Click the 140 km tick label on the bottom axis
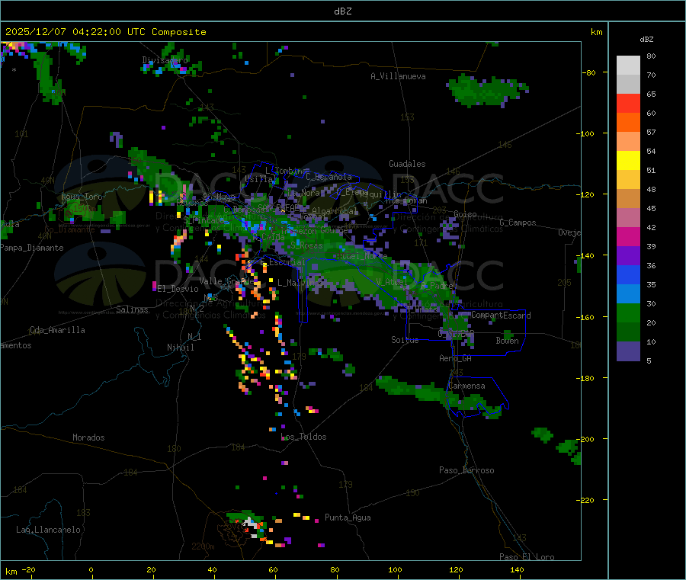Image resolution: width=686 pixels, height=580 pixels. 517,569
